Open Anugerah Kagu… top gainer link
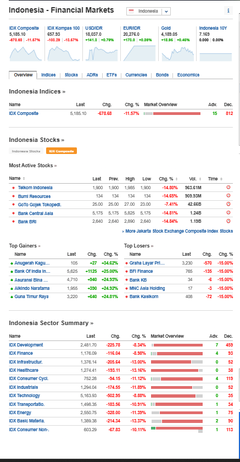The height and width of the screenshot is (462, 240). pos(32,263)
